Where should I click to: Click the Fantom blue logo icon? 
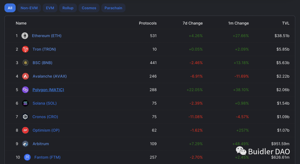point(27,157)
